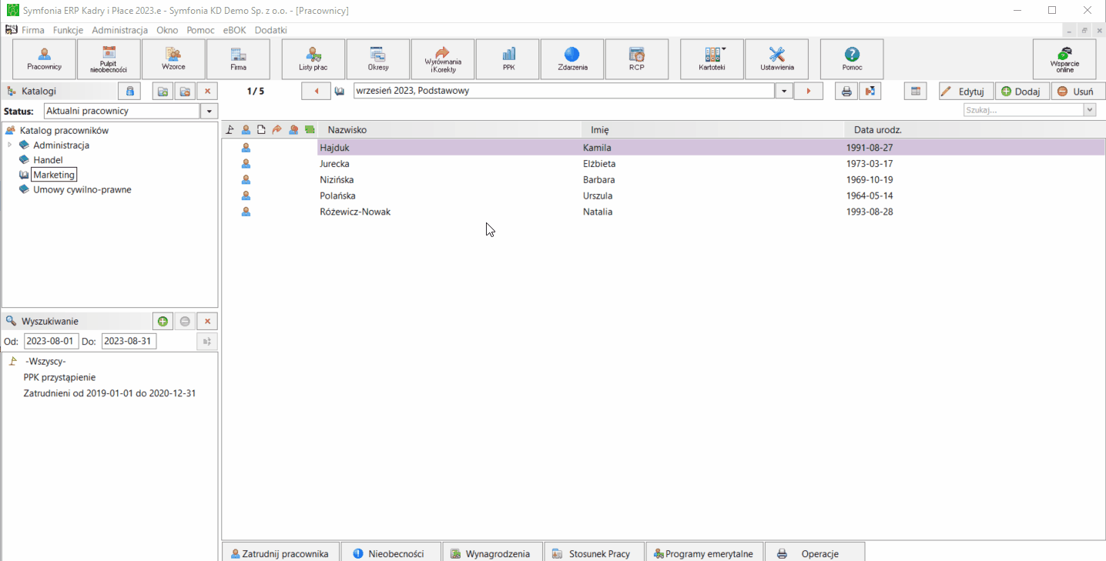This screenshot has height=561, width=1106.
Task: Click the Szukaj search field
Action: coord(1024,110)
